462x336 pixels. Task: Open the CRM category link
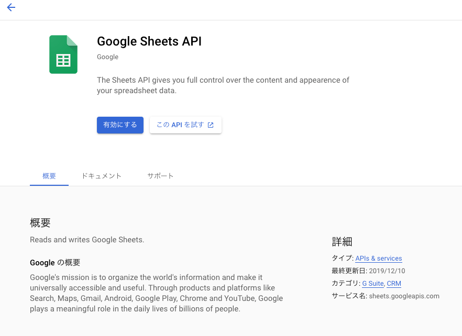[x=394, y=283]
